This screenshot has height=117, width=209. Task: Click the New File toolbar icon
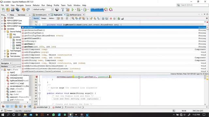[x=4, y=9]
